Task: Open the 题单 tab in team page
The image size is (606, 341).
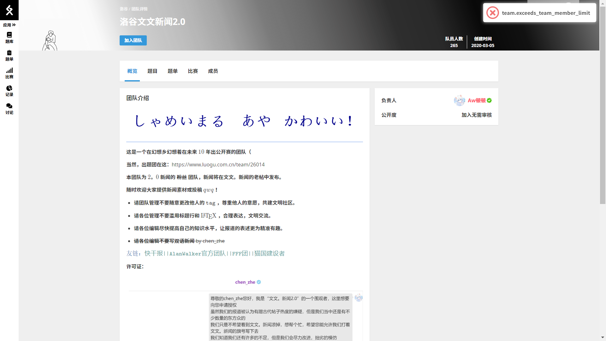Action: tap(172, 71)
